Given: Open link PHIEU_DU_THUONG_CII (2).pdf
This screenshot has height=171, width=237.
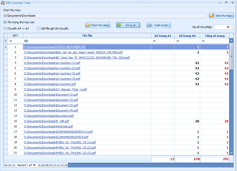Looking at the screenshot, I should (x=60, y=148).
